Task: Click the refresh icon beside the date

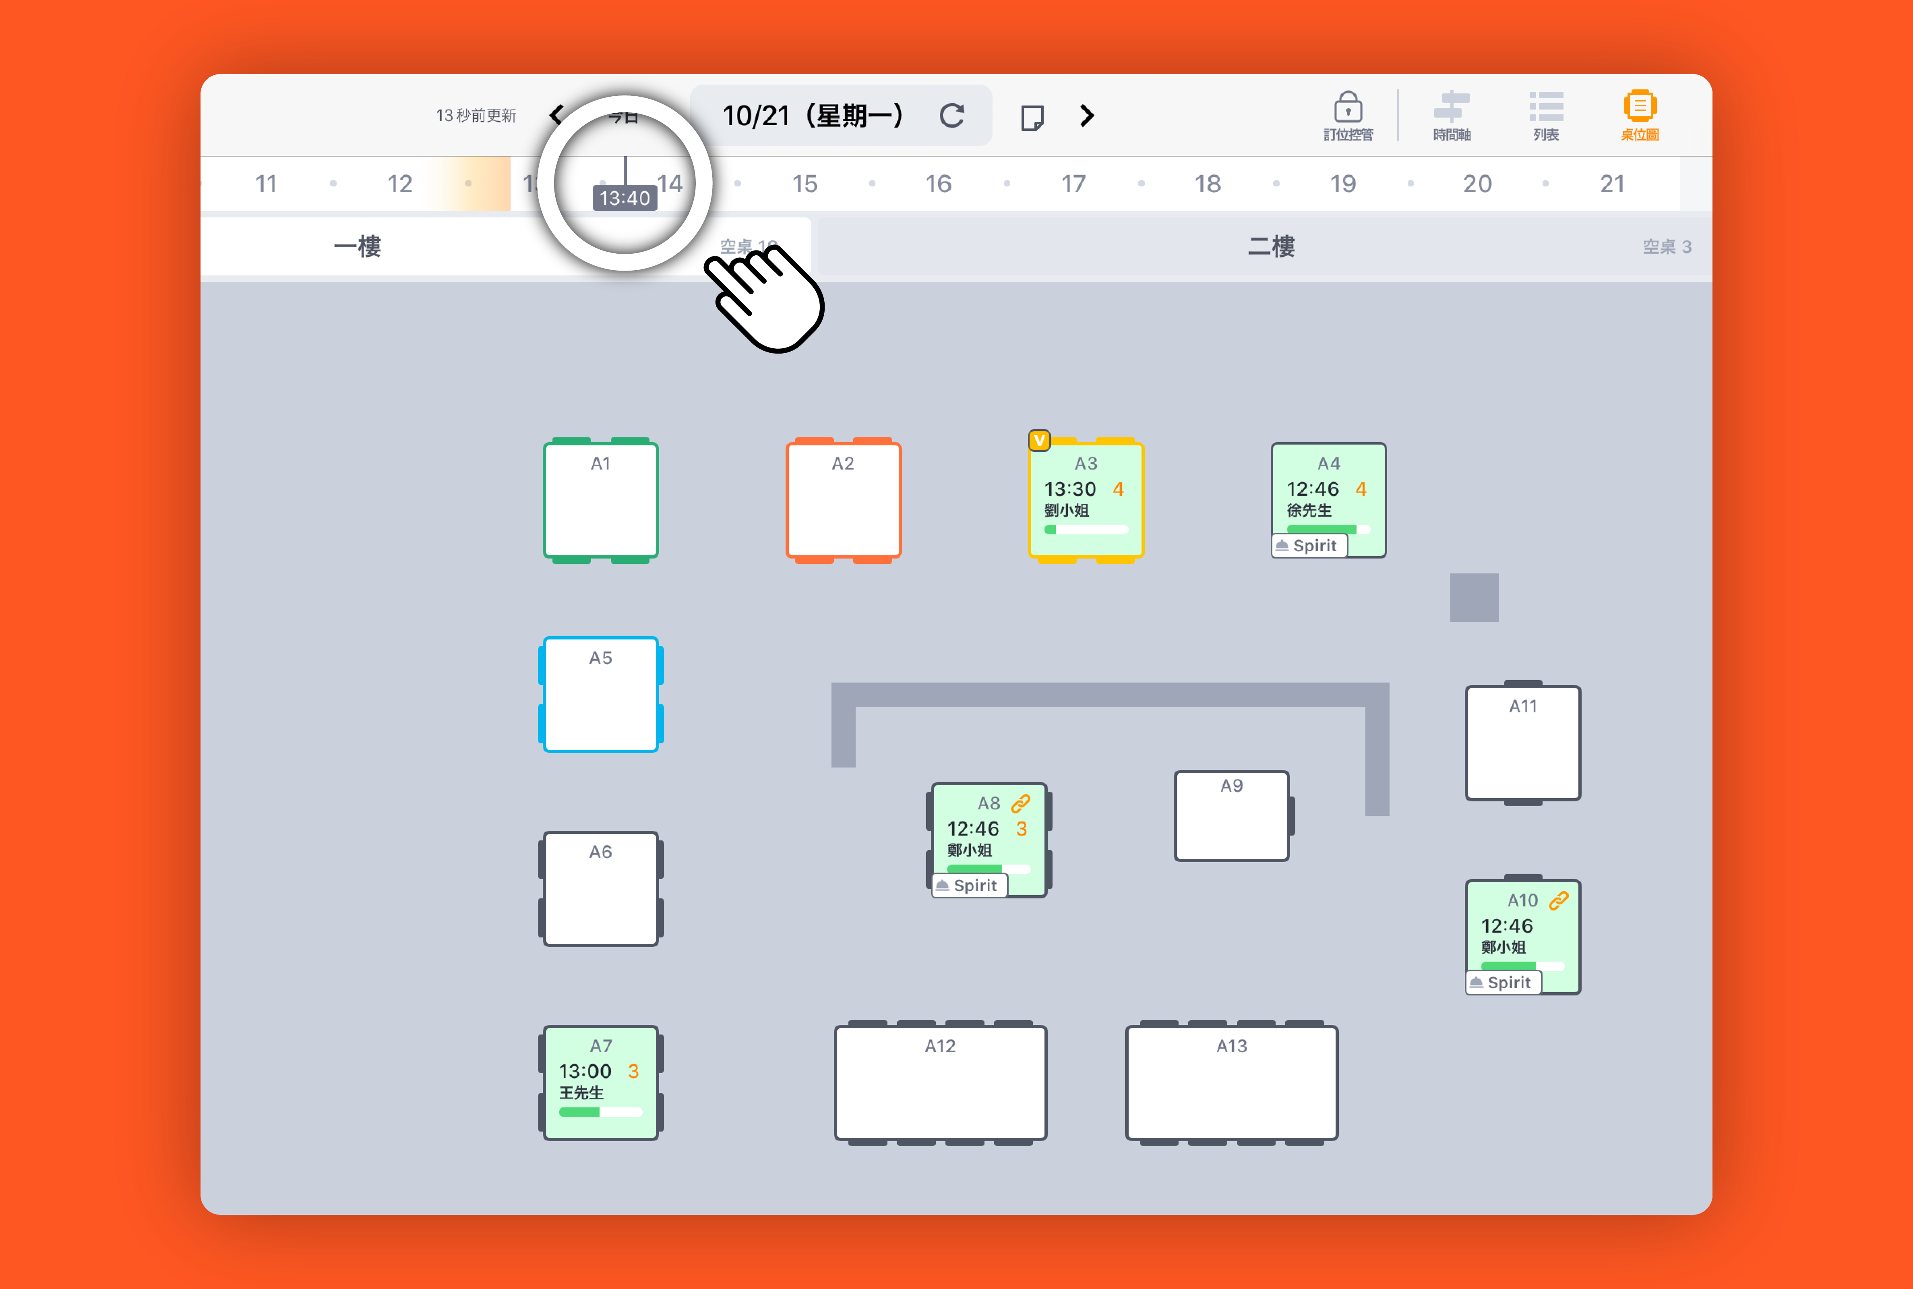Action: pos(951,116)
